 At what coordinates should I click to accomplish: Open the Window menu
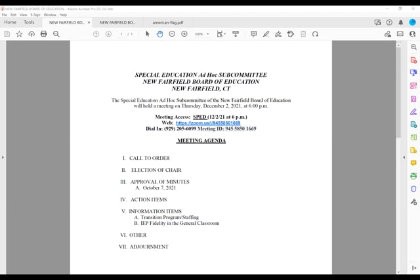point(50,14)
